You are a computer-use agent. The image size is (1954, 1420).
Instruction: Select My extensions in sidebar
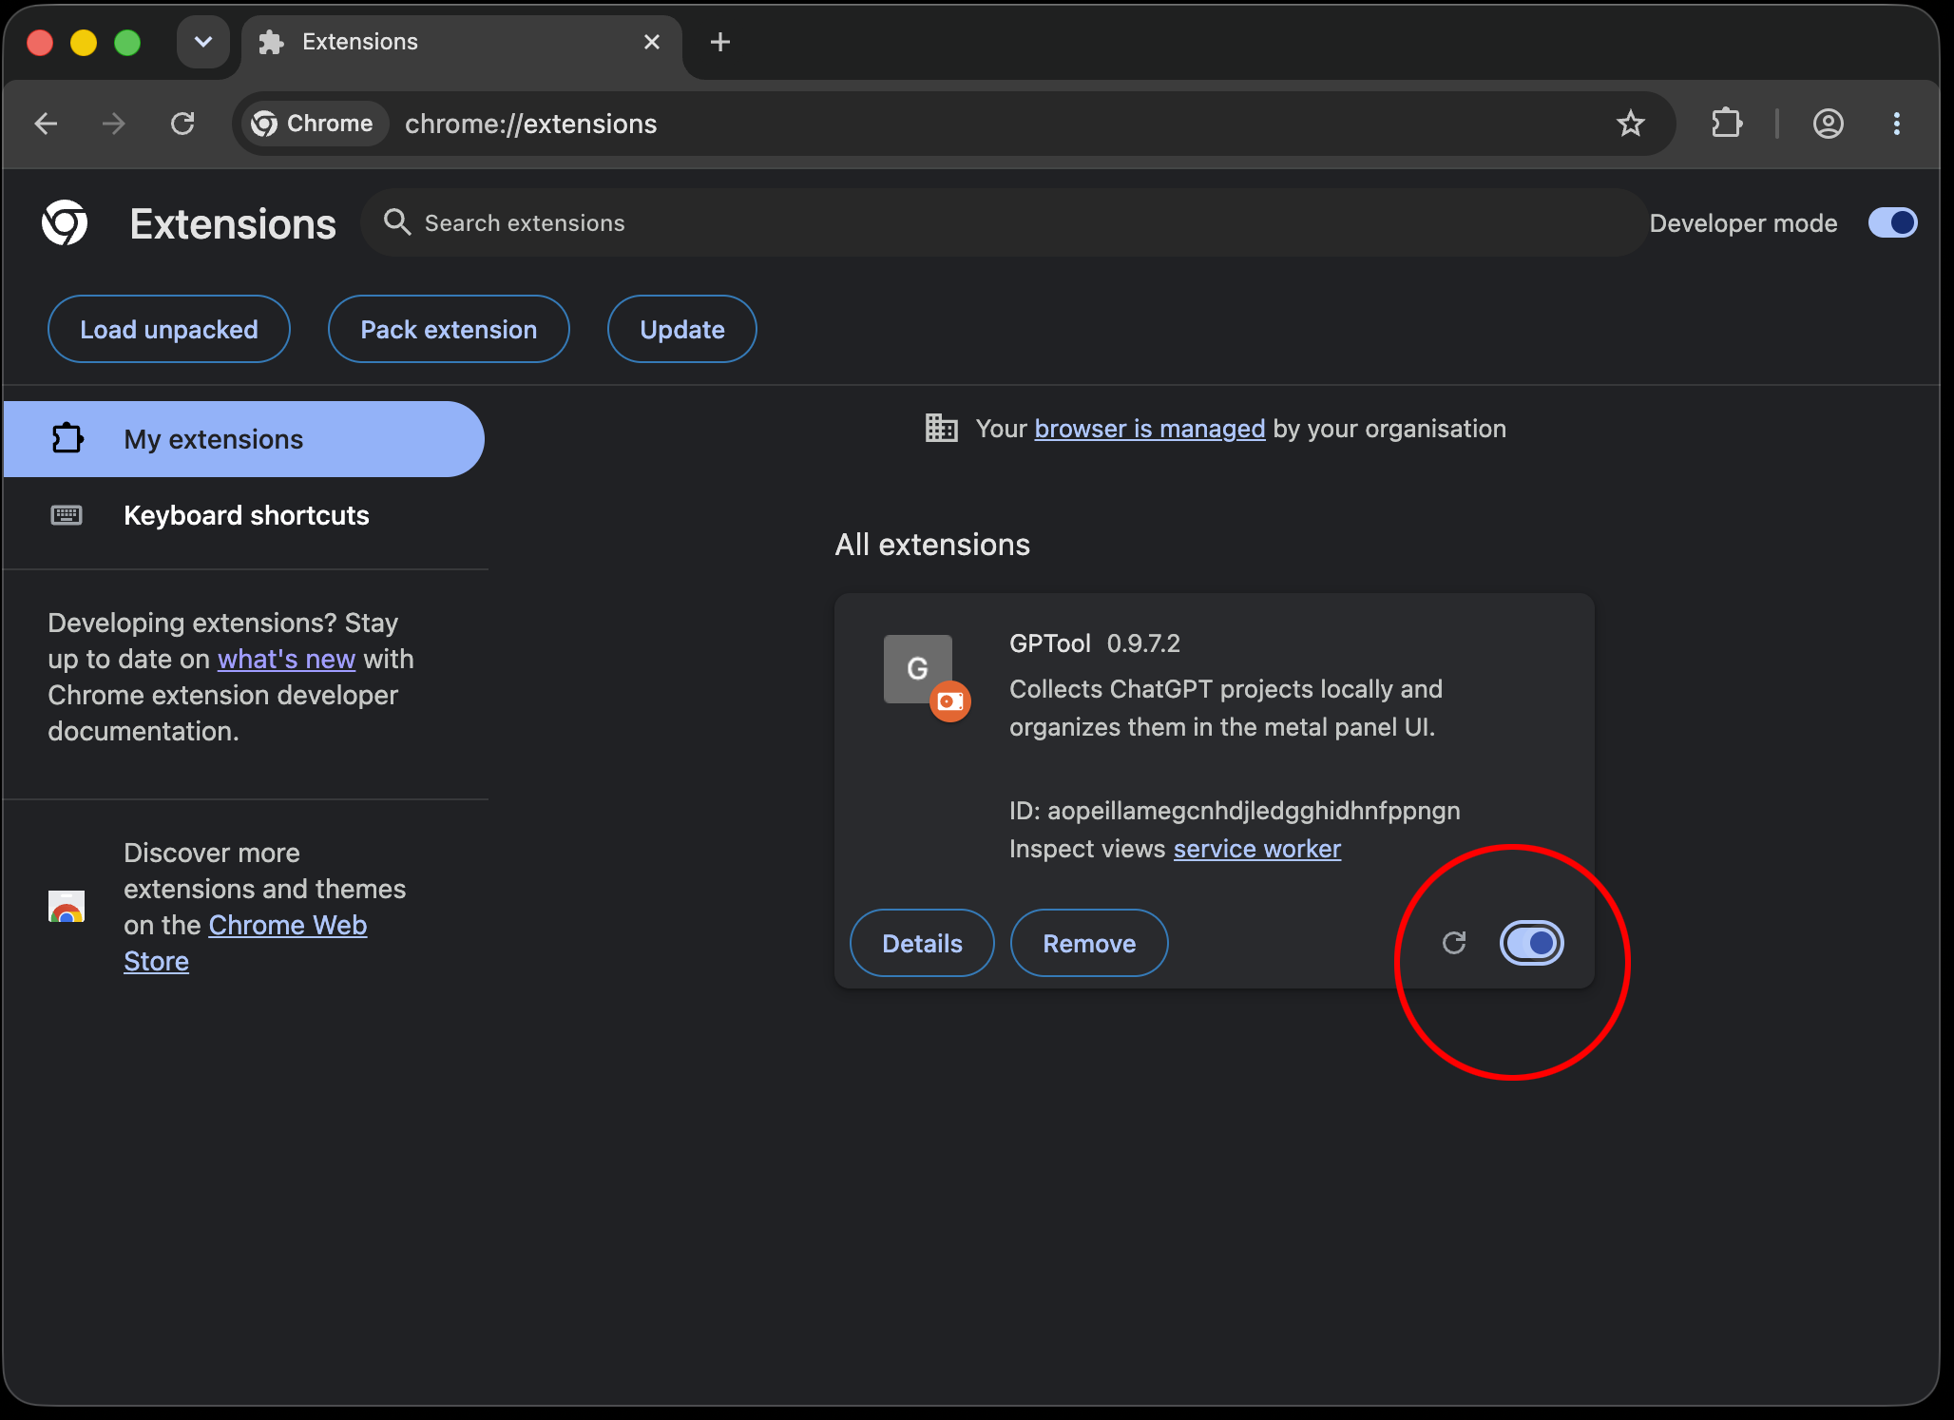point(244,439)
